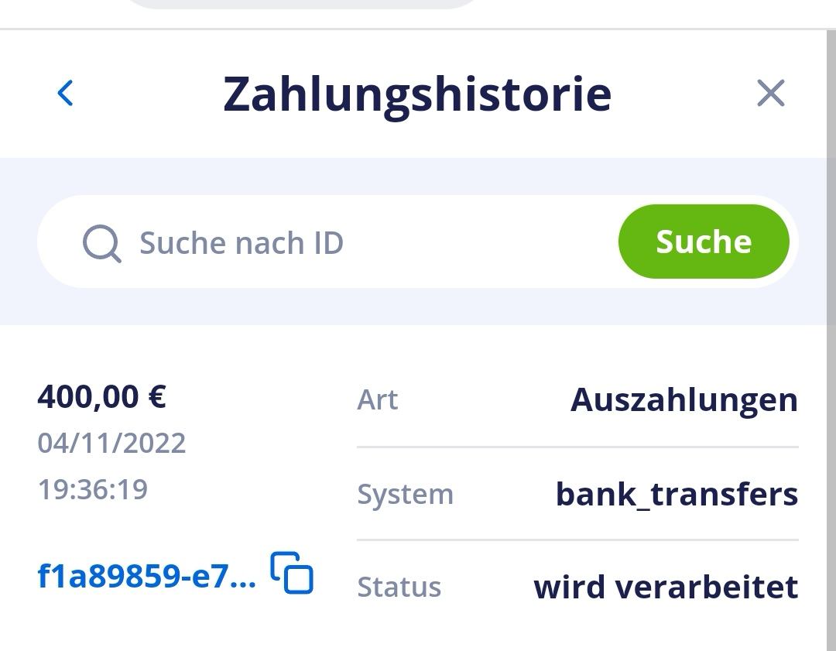This screenshot has height=651, width=836.
Task: Click the divider line below the System row
Action: coord(577,540)
